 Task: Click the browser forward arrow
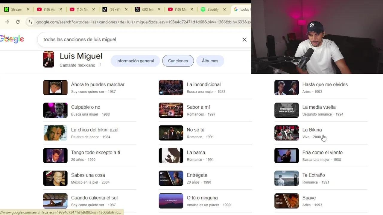pos(7,22)
